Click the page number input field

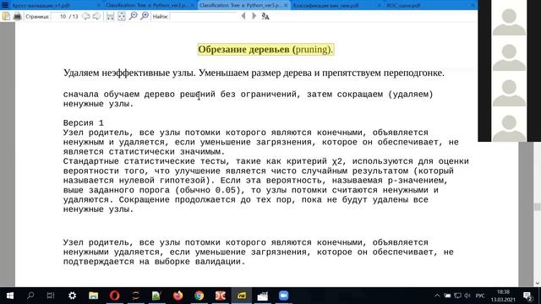[x=59, y=16]
